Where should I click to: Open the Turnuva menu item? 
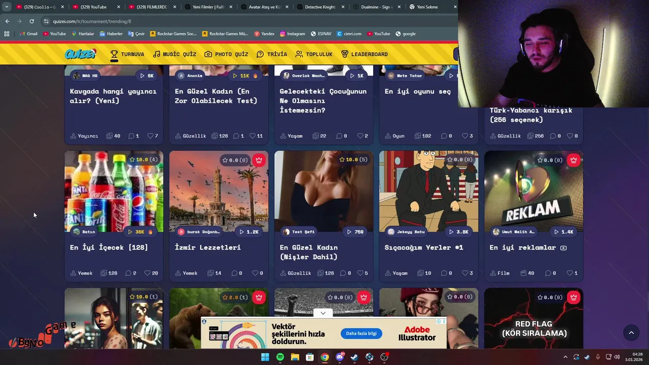pos(127,54)
